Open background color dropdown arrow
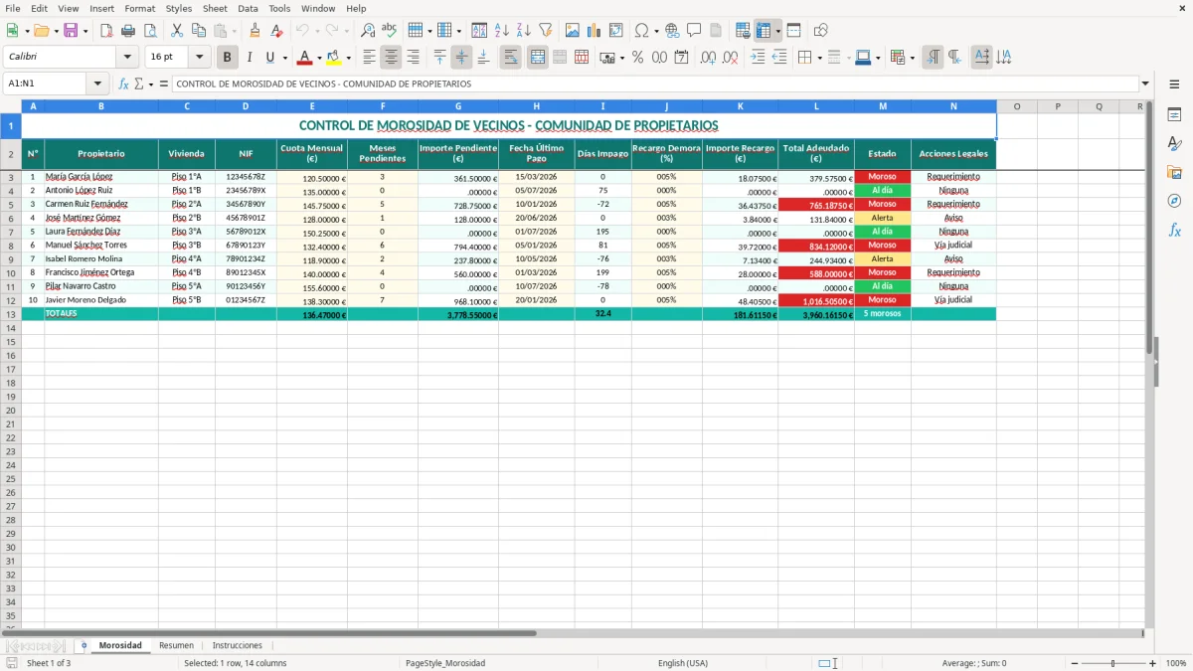This screenshot has width=1193, height=671. click(x=348, y=58)
